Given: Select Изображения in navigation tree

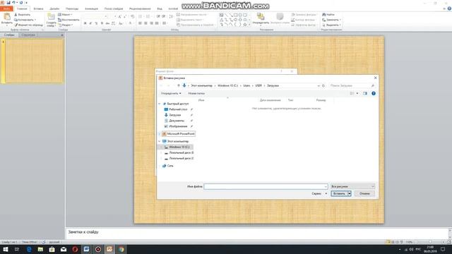Looking at the screenshot, I should [x=178, y=126].
